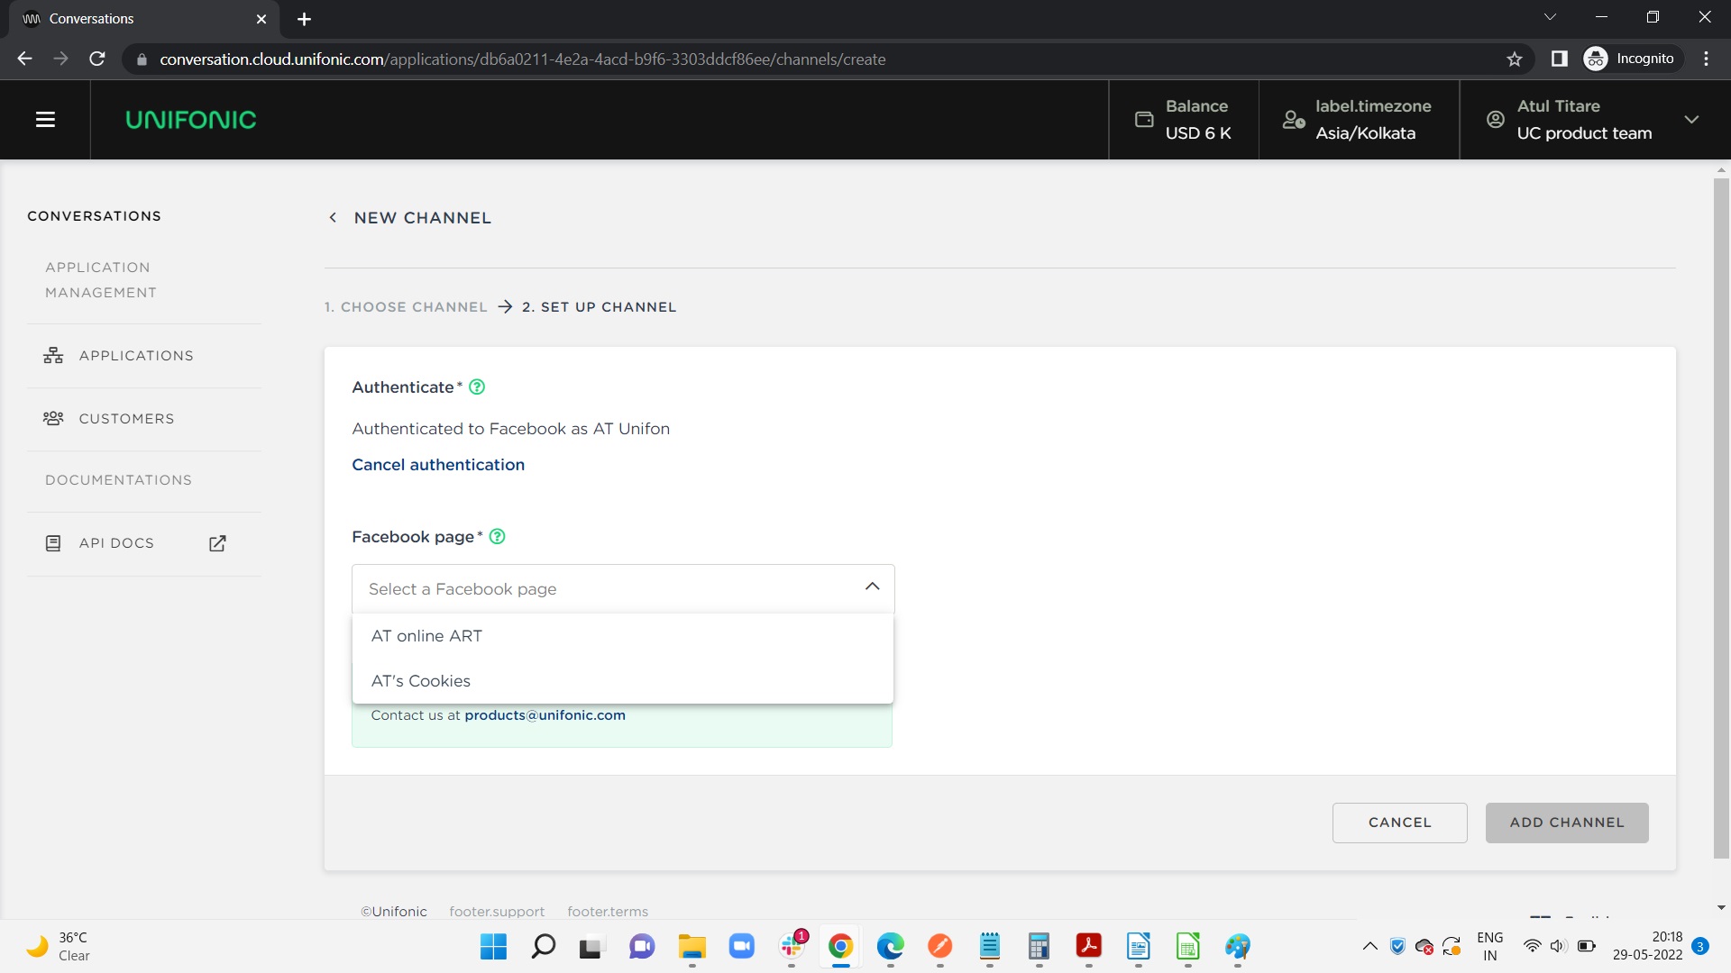Click the Authenticate help question icon
This screenshot has width=1731, height=973.
477,387
